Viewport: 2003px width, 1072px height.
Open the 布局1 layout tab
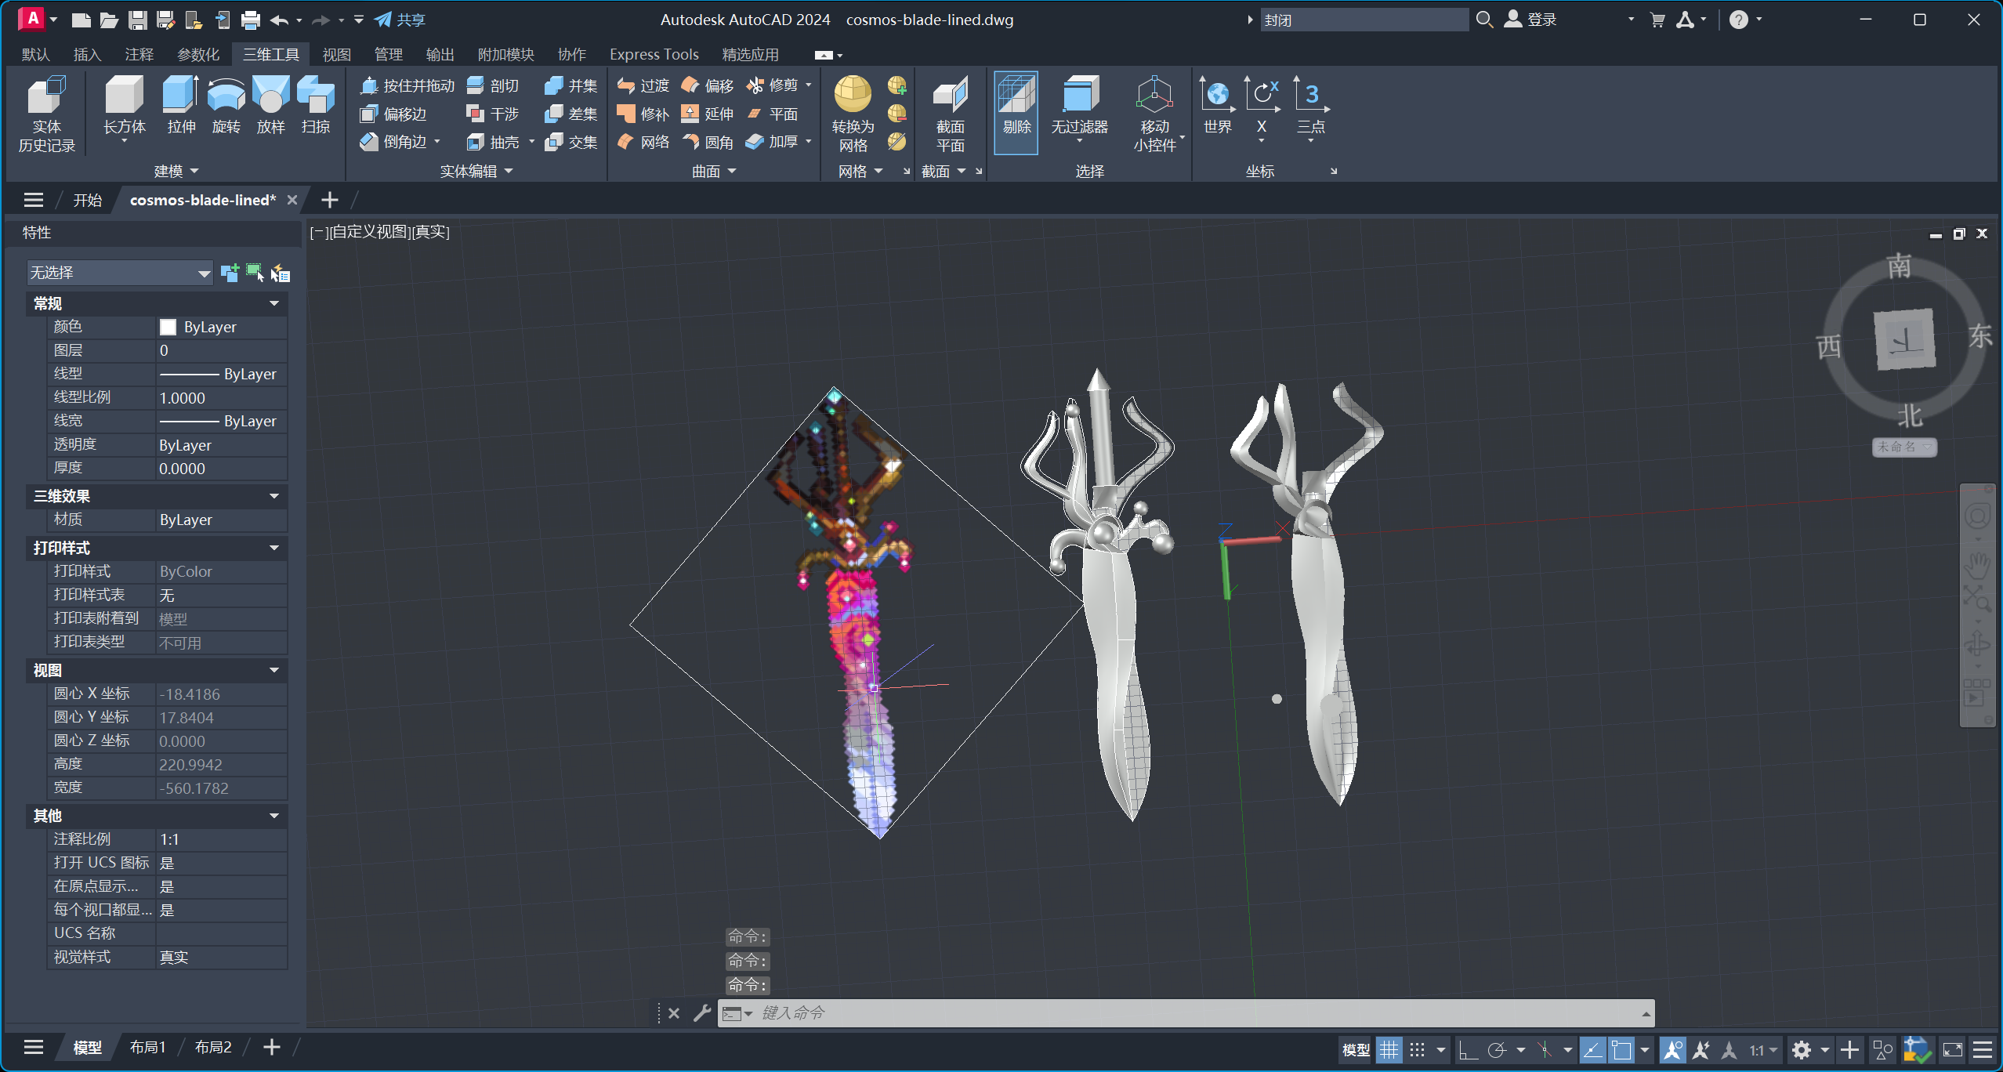(147, 1048)
